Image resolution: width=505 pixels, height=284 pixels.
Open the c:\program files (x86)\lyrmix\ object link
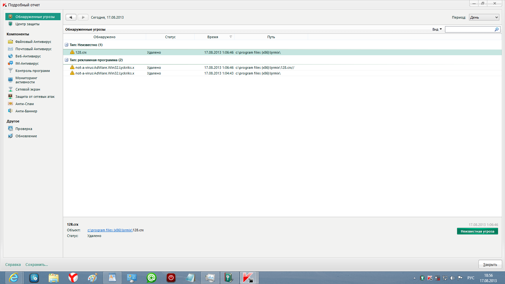[110, 230]
